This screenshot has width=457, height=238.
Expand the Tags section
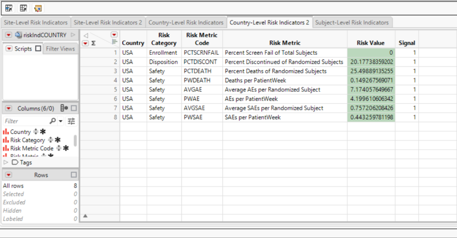[x=6, y=162]
